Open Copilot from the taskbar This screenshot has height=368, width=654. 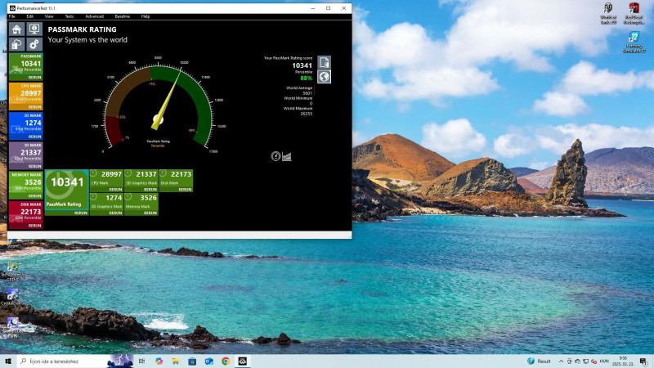point(159,361)
